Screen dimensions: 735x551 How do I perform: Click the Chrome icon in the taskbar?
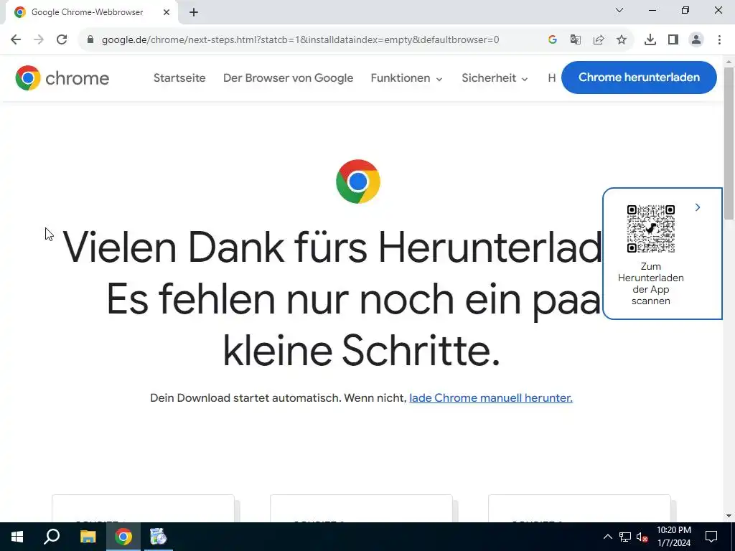123,537
